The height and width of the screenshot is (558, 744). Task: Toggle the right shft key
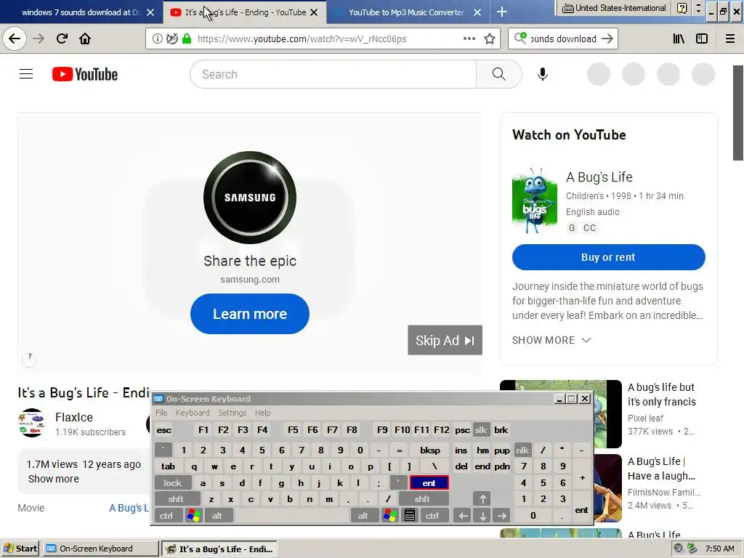pos(422,499)
